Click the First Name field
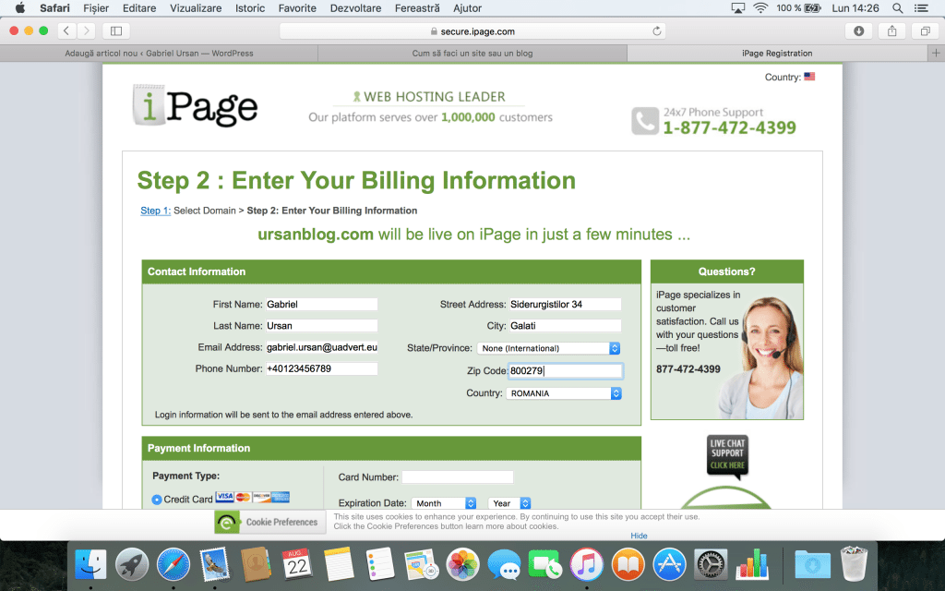This screenshot has height=591, width=945. click(x=322, y=305)
